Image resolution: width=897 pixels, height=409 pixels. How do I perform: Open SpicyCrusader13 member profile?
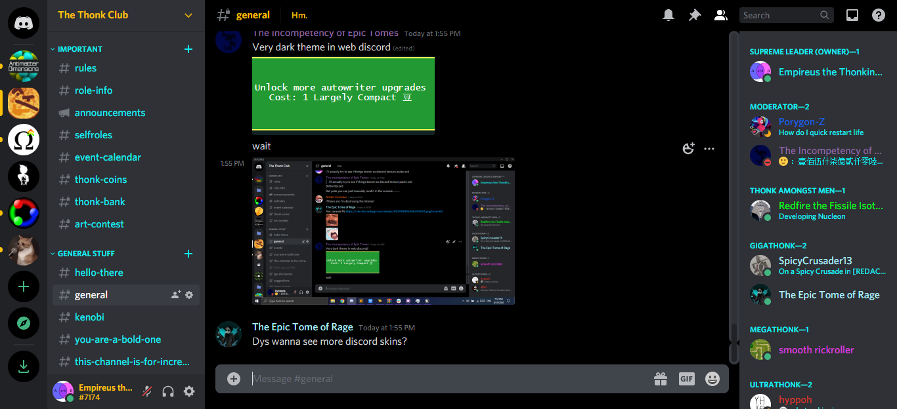(818, 265)
